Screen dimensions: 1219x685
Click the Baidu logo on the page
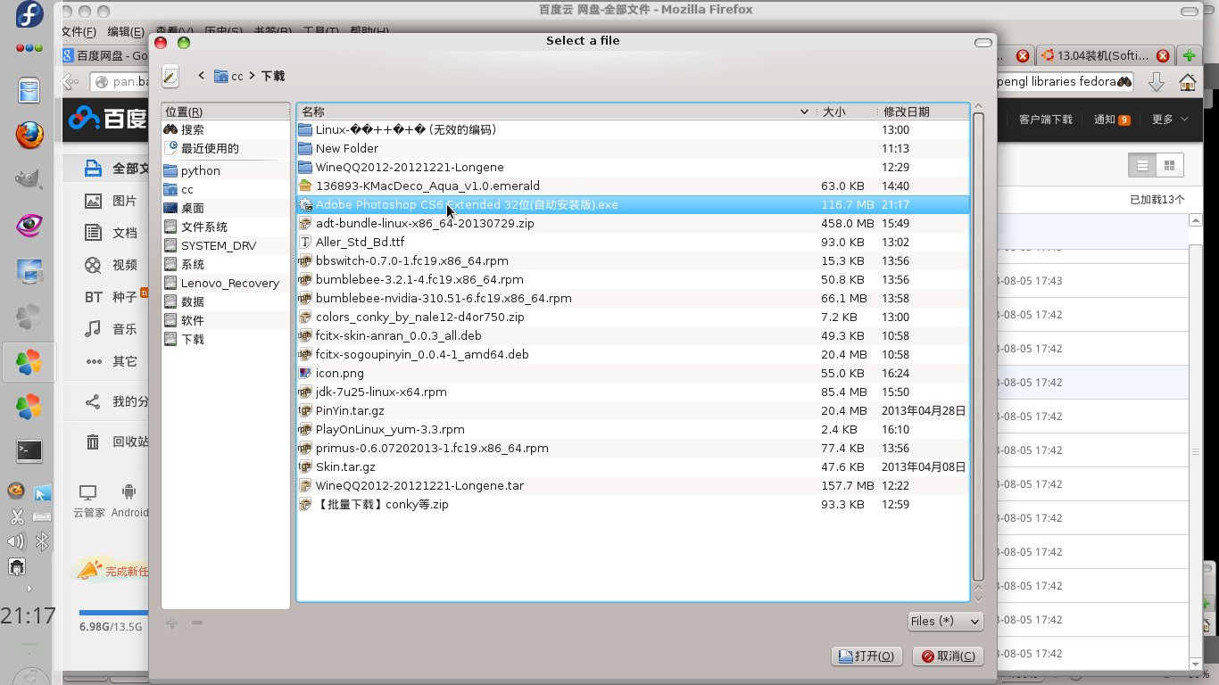point(108,117)
